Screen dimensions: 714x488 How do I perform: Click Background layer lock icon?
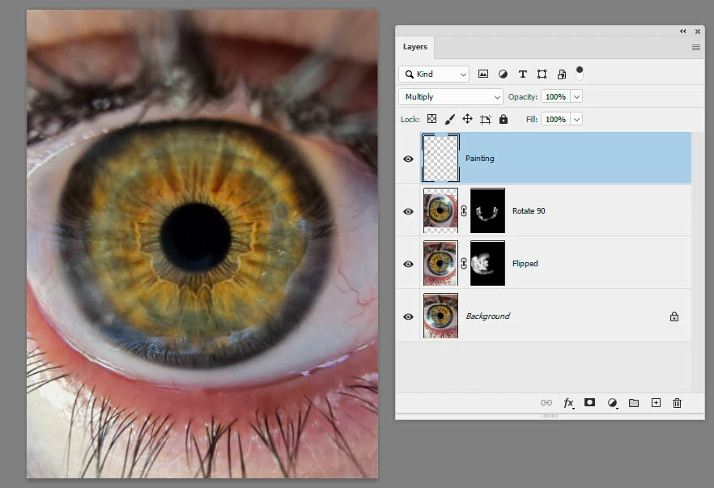674,316
